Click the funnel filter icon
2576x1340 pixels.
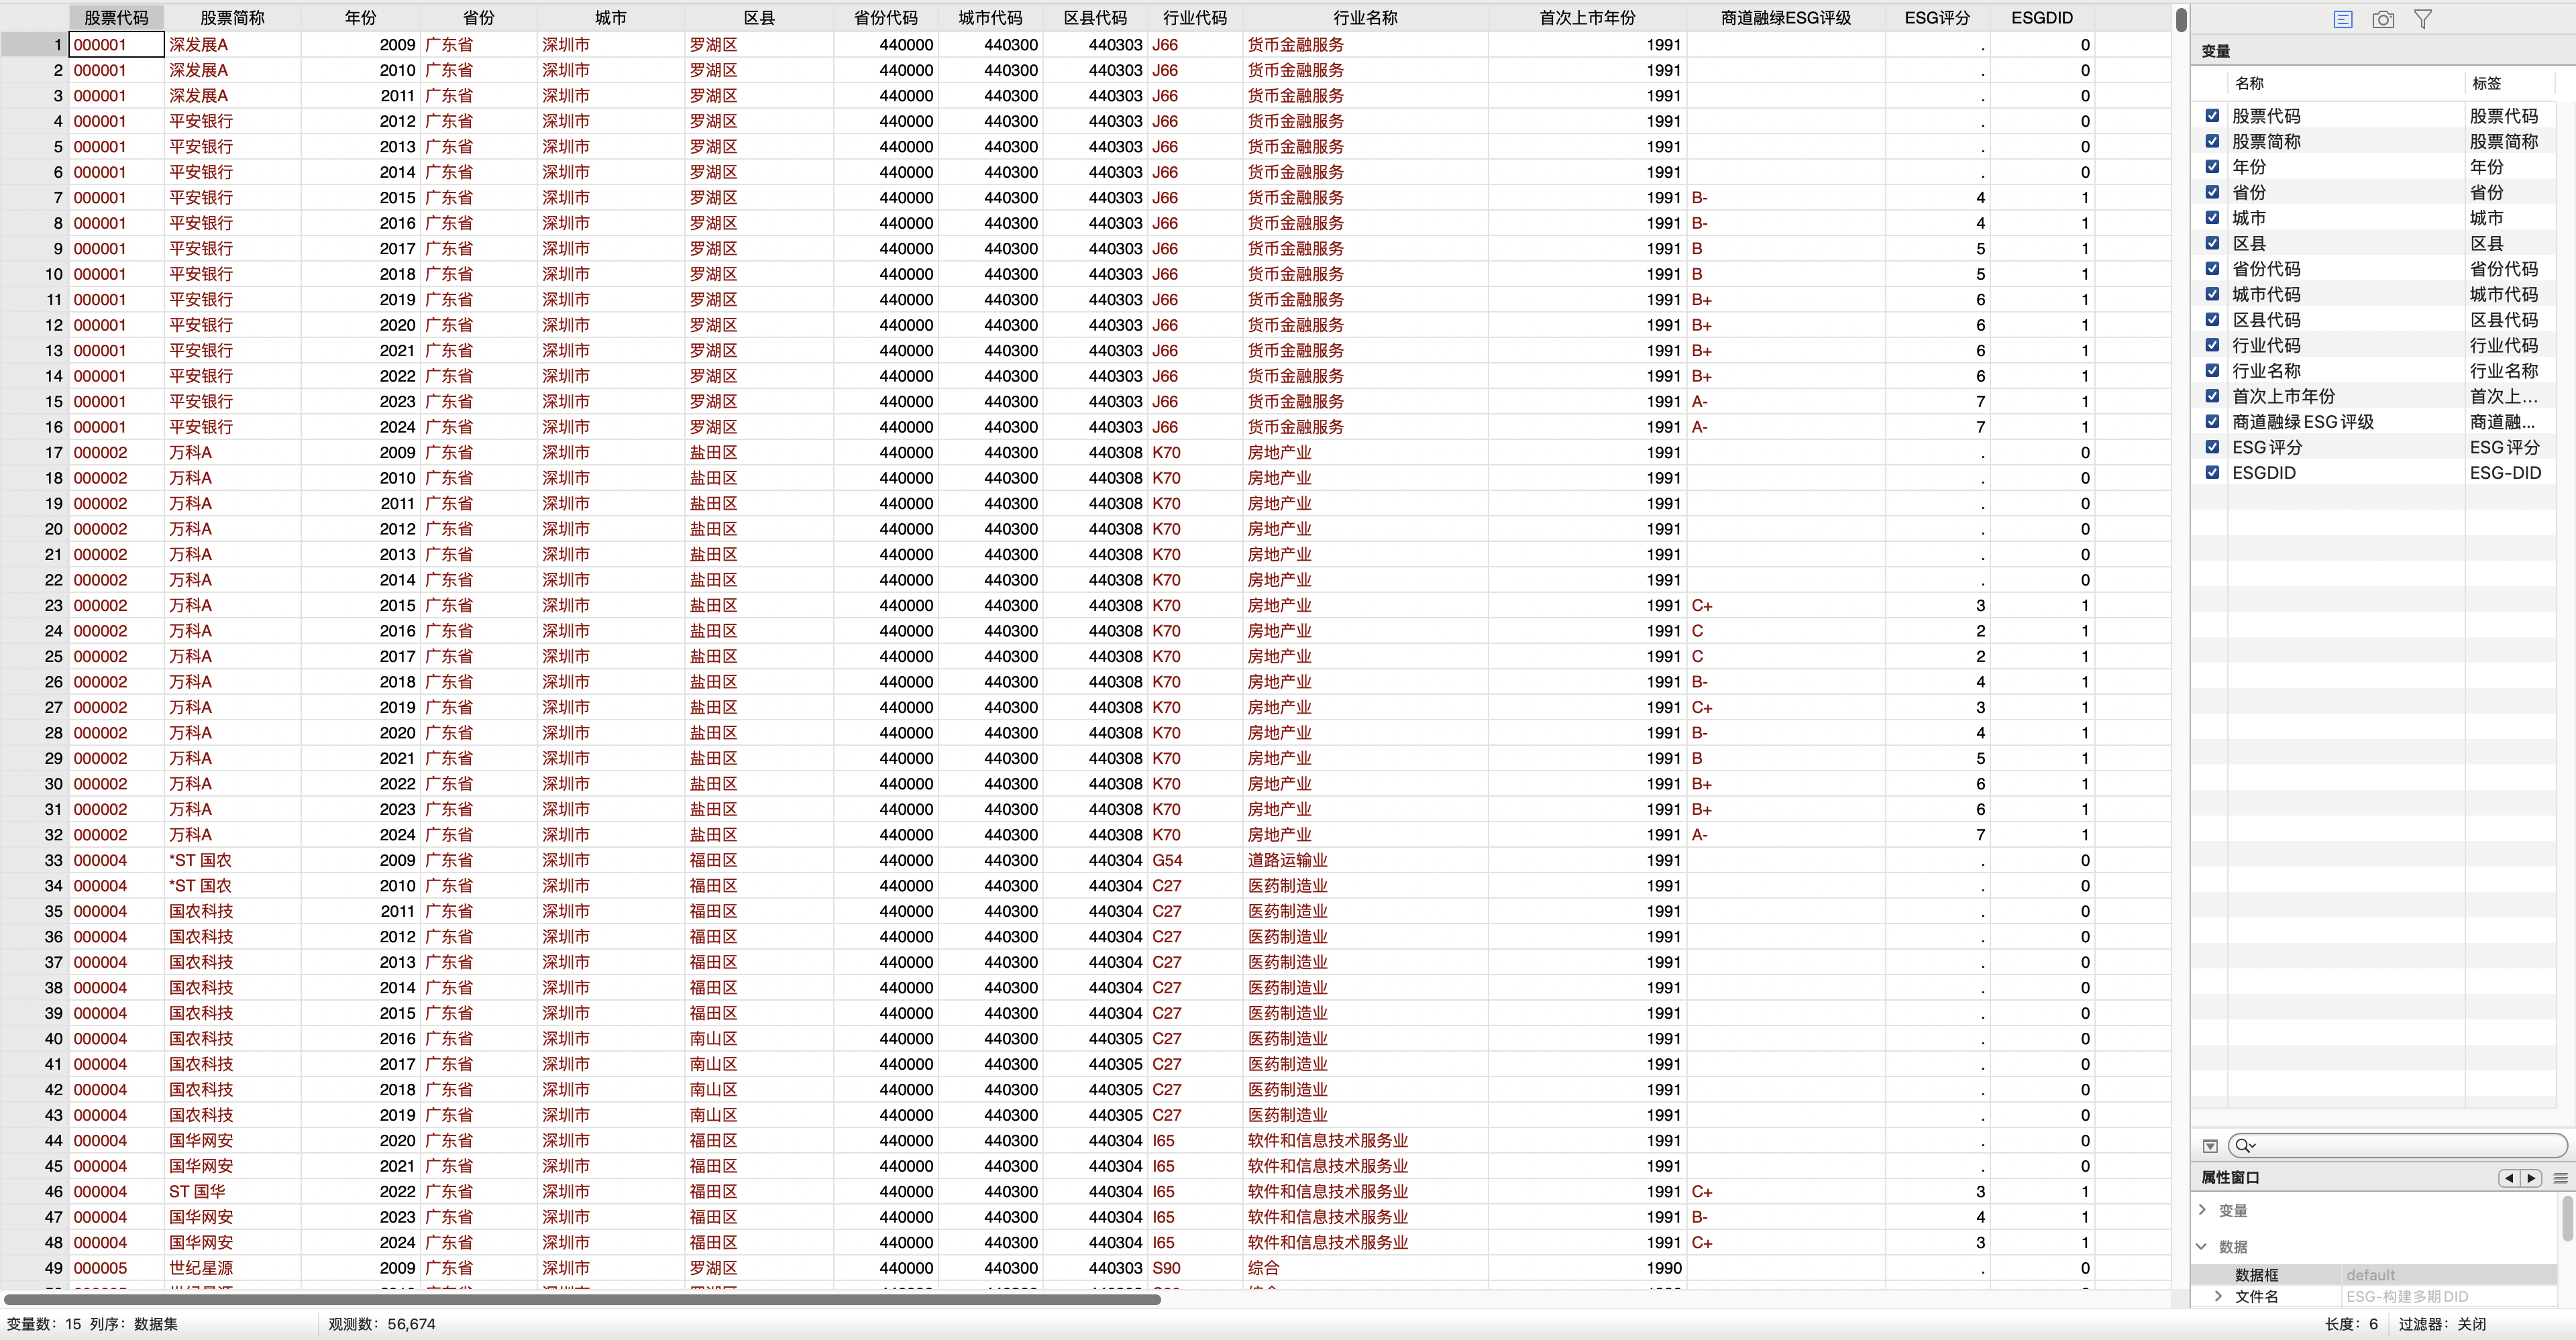tap(2422, 19)
